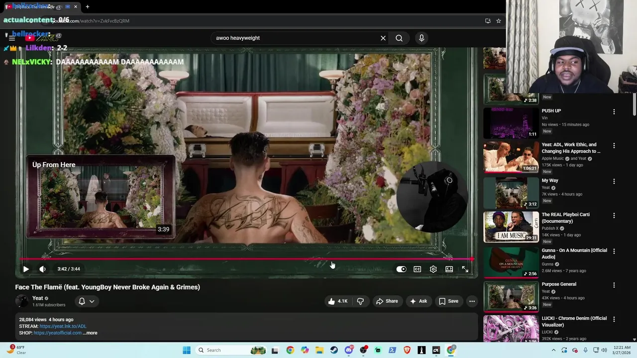Toggle the autoplay switch in the player
The image size is (637, 358).
click(401, 269)
